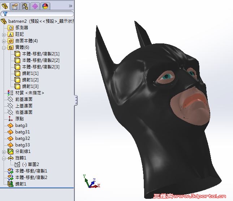This screenshot has width=233, height=201.
Task: Collapse the 實體(6) solid bodies folder
Action: click(x=4, y=48)
